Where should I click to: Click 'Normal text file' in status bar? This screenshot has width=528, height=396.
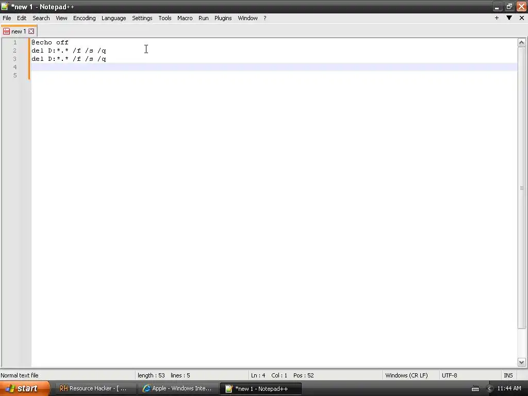click(20, 375)
